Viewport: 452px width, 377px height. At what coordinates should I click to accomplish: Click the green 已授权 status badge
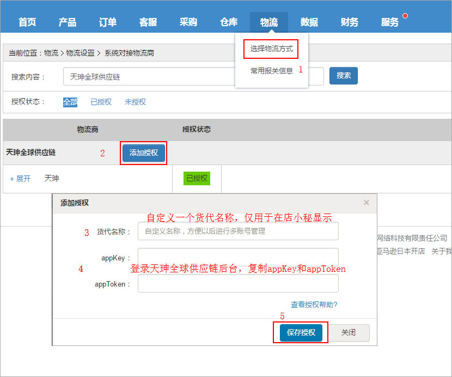point(197,178)
